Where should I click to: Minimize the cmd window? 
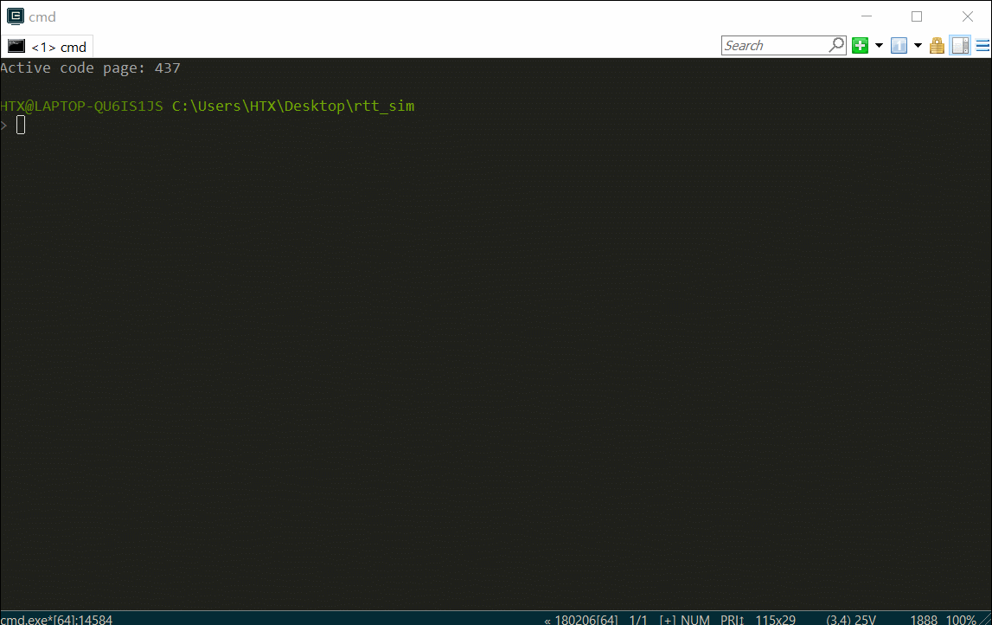[867, 16]
